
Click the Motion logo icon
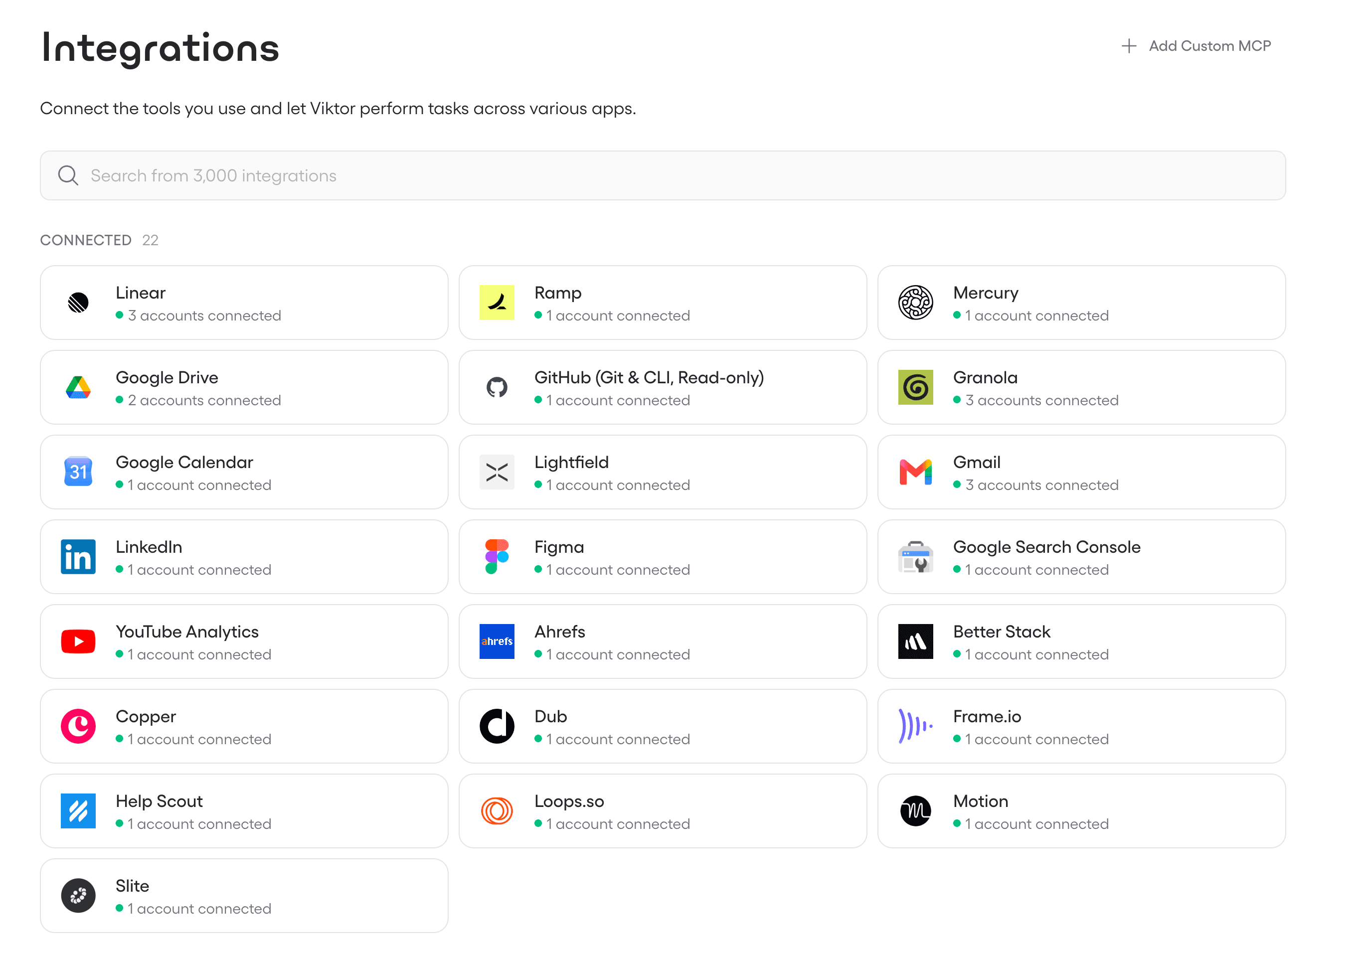[916, 810]
